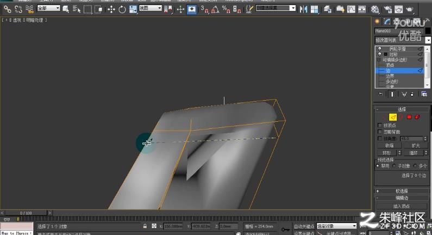The height and width of the screenshot is (235, 432).
Task: Open Material Editor icon
Action: (x=375, y=9)
